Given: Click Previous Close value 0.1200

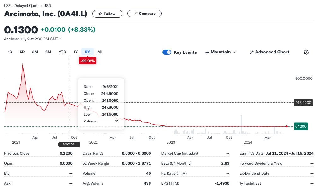Looking at the screenshot, I should tap(66, 153).
